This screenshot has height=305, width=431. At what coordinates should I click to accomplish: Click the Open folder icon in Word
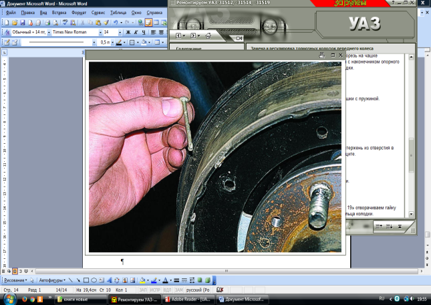click(15, 23)
